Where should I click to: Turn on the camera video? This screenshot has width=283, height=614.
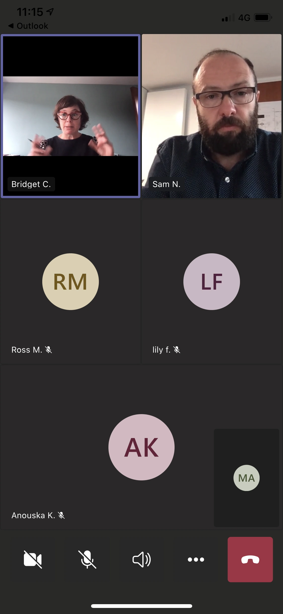(x=33, y=560)
